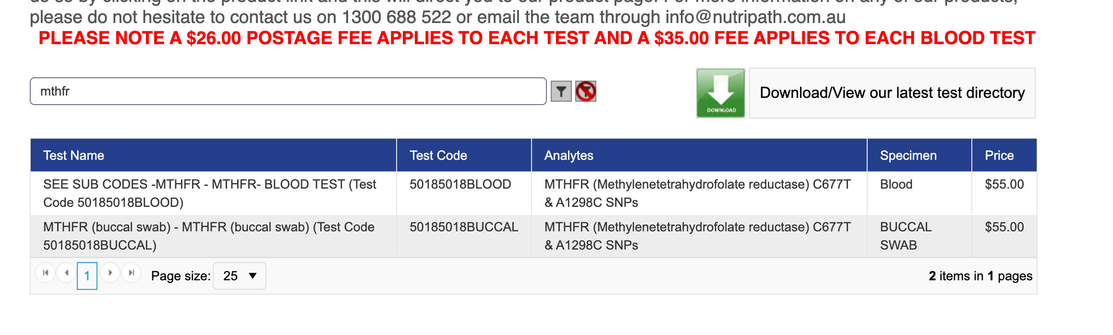The image size is (1113, 335).
Task: Sort by Test Name column header
Action: click(74, 156)
